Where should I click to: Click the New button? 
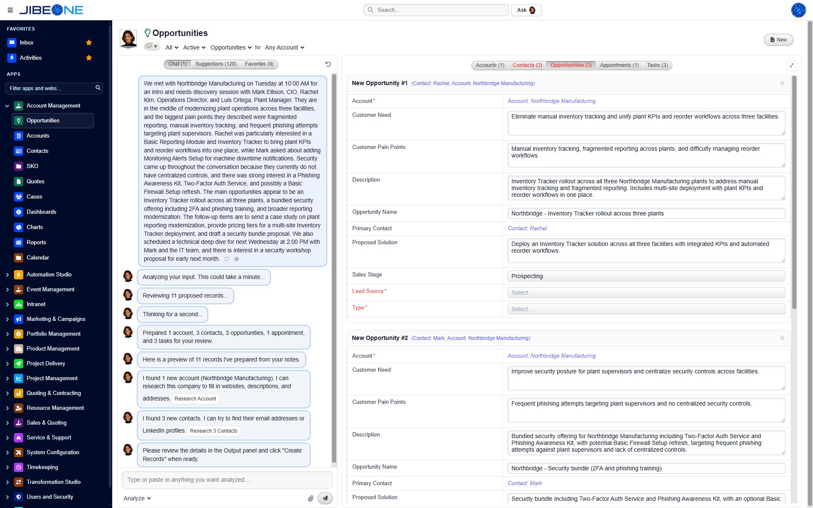pyautogui.click(x=778, y=40)
